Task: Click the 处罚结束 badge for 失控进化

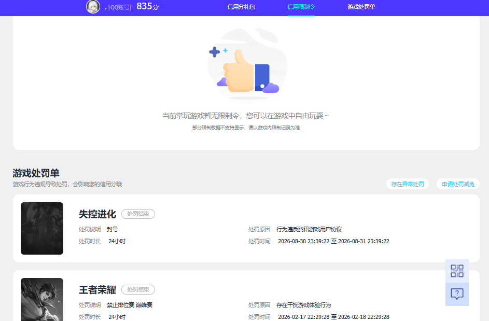Action: (138, 214)
